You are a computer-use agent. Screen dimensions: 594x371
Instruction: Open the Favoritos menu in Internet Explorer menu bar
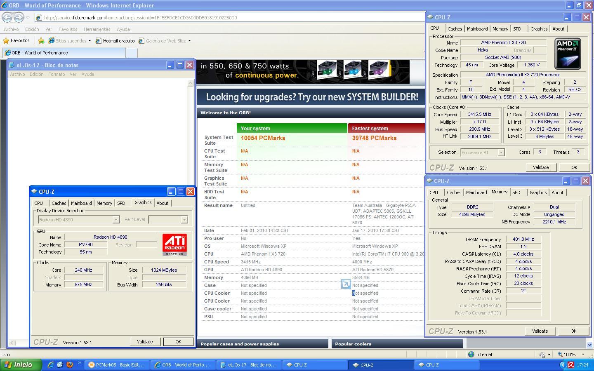(x=68, y=29)
